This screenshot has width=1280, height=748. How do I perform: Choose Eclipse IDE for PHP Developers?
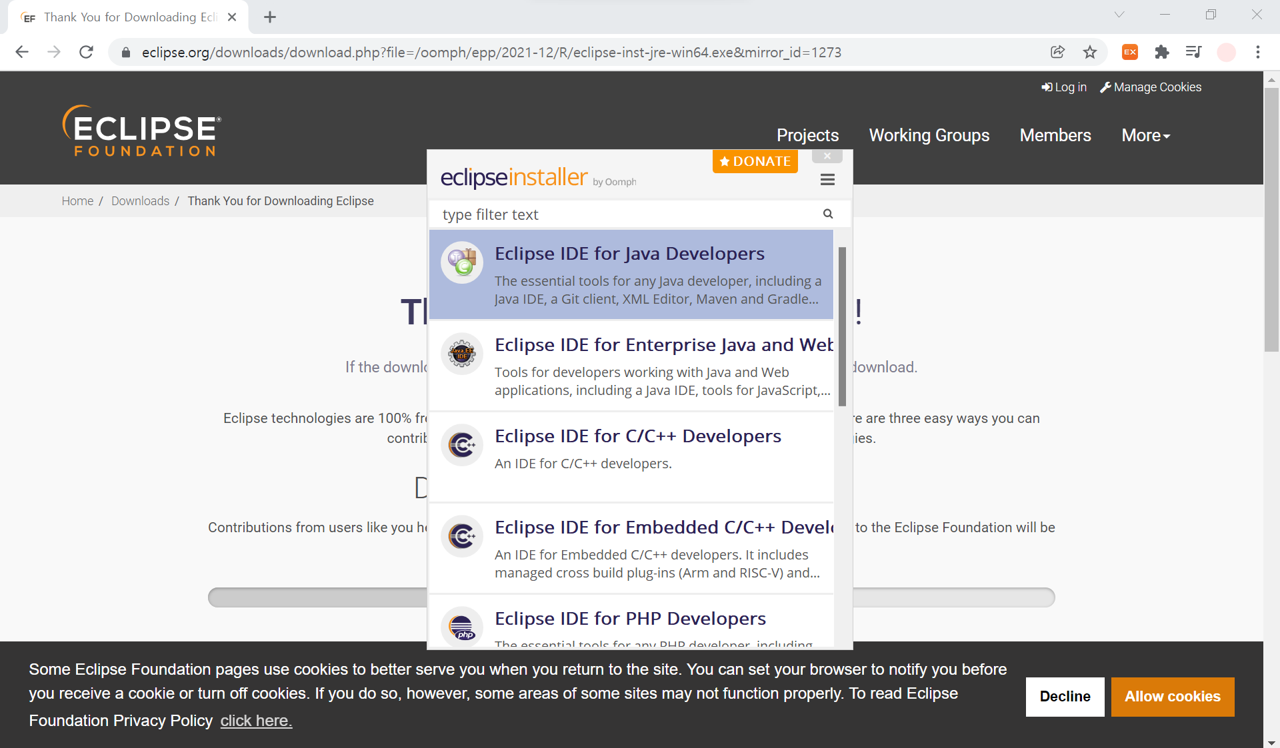coord(631,621)
